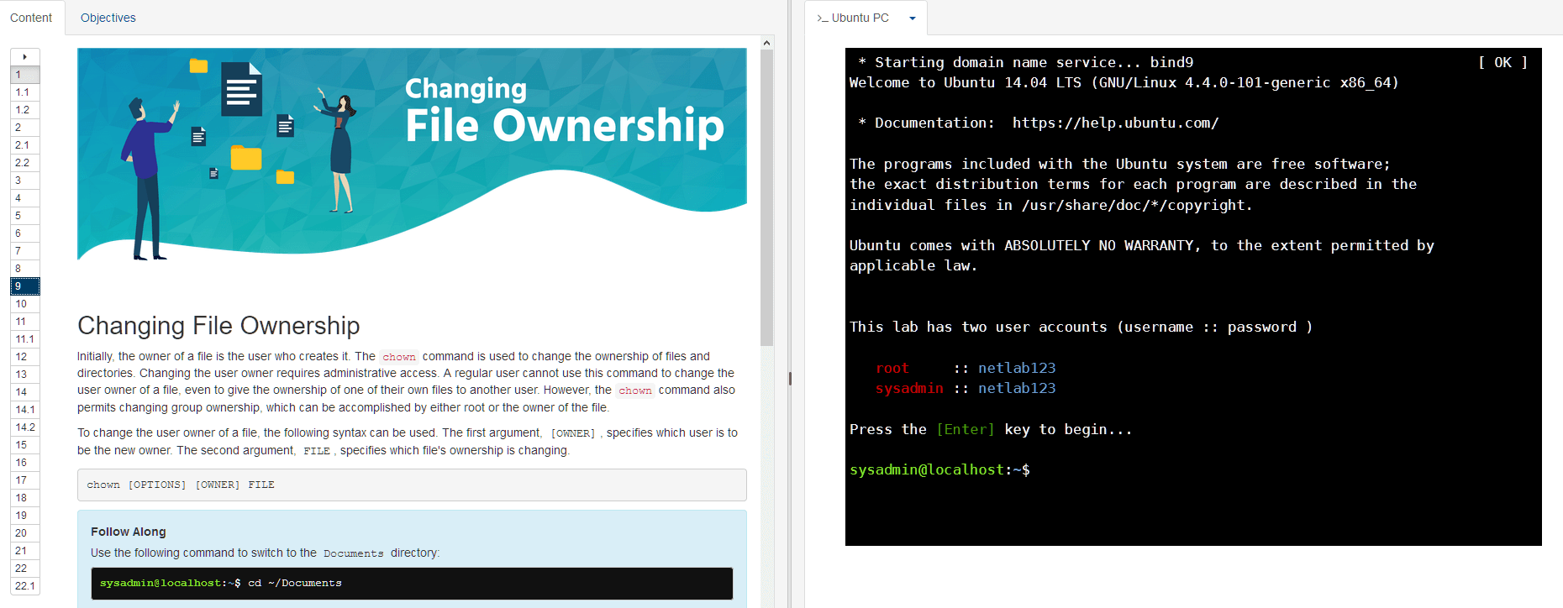Open section 14.2 in the navigator
This screenshot has width=1563, height=608.
(25, 427)
